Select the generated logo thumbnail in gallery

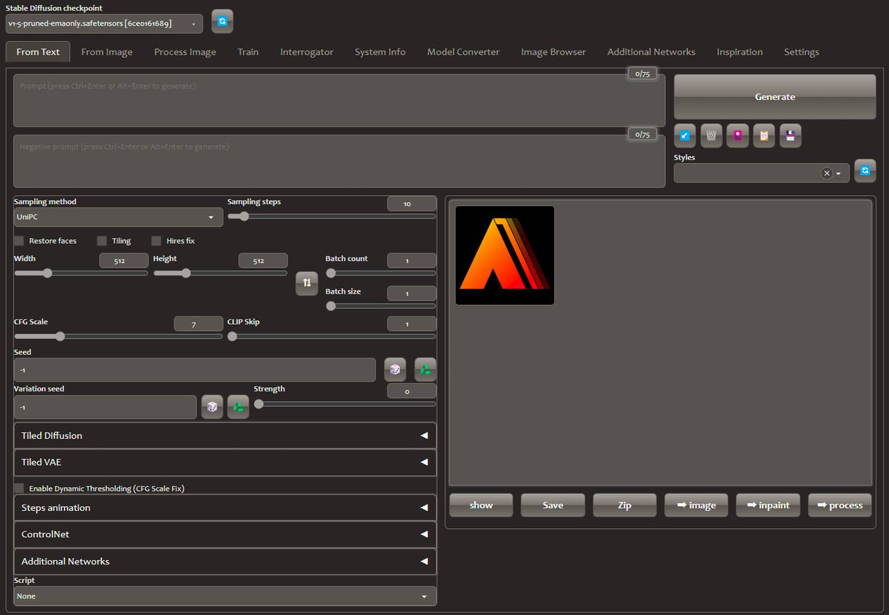505,255
